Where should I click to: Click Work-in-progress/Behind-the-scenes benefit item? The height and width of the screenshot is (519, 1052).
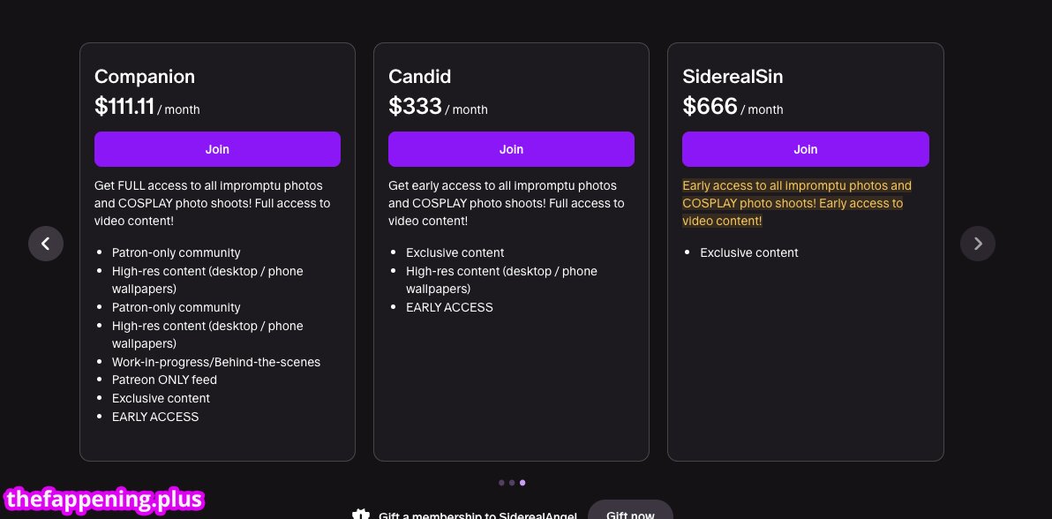point(215,362)
